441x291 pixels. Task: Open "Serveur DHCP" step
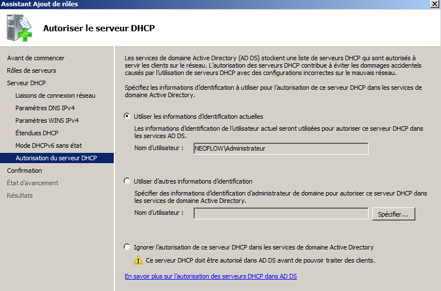click(x=26, y=83)
